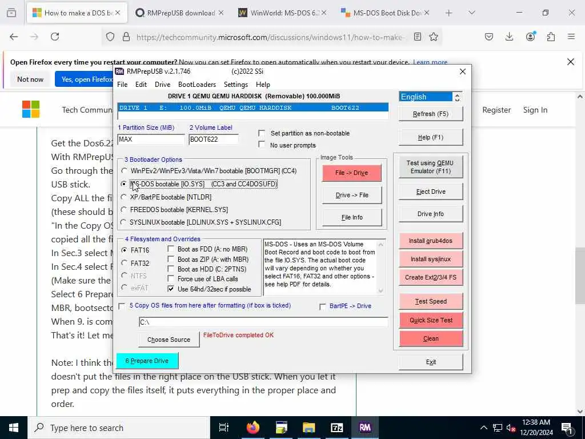
Task: Check Boot as HDD (C: 2PTNS)
Action: click(171, 269)
